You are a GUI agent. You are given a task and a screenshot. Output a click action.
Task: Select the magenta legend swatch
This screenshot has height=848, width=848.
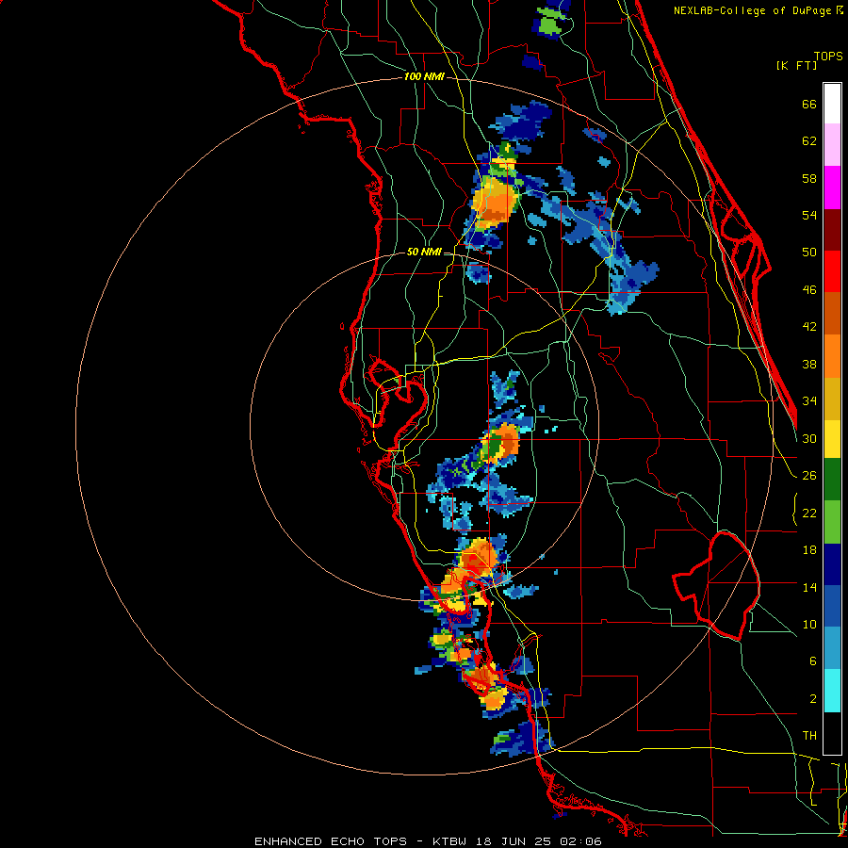[832, 188]
